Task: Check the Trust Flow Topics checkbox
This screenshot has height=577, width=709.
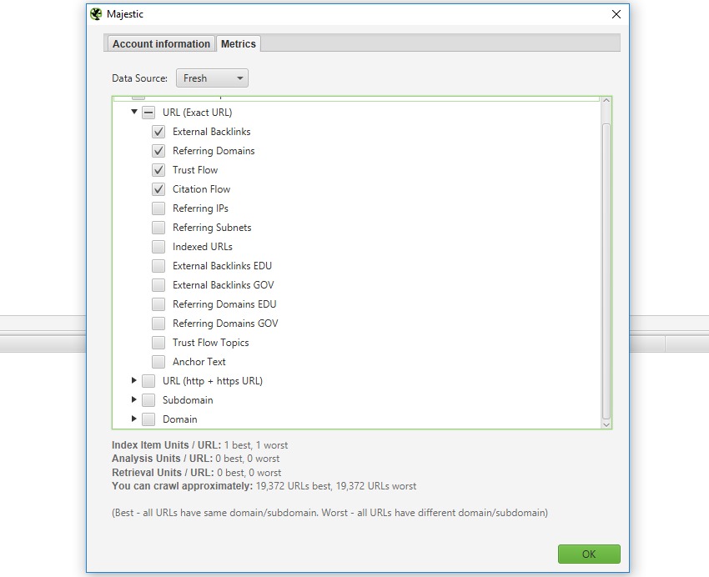Action: coord(158,343)
